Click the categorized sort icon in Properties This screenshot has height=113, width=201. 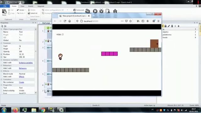tap(2, 26)
